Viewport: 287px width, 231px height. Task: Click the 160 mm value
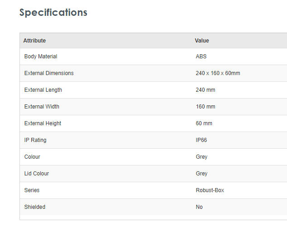pyautogui.click(x=206, y=107)
